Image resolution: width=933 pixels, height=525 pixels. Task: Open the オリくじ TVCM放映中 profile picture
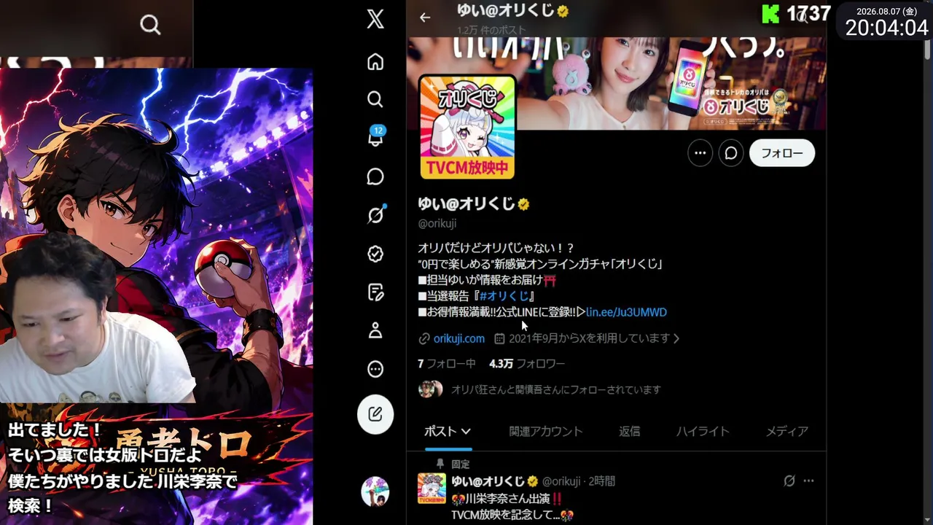[467, 127]
